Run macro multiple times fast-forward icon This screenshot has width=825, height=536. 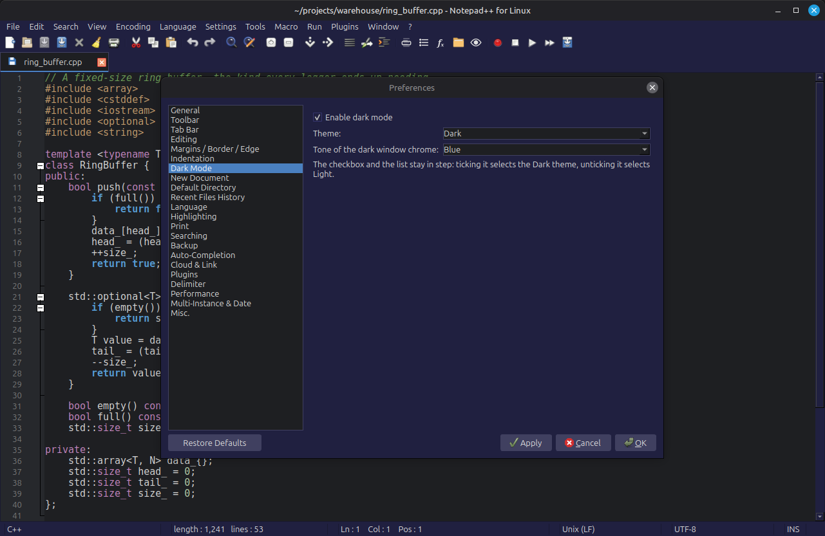pos(550,42)
